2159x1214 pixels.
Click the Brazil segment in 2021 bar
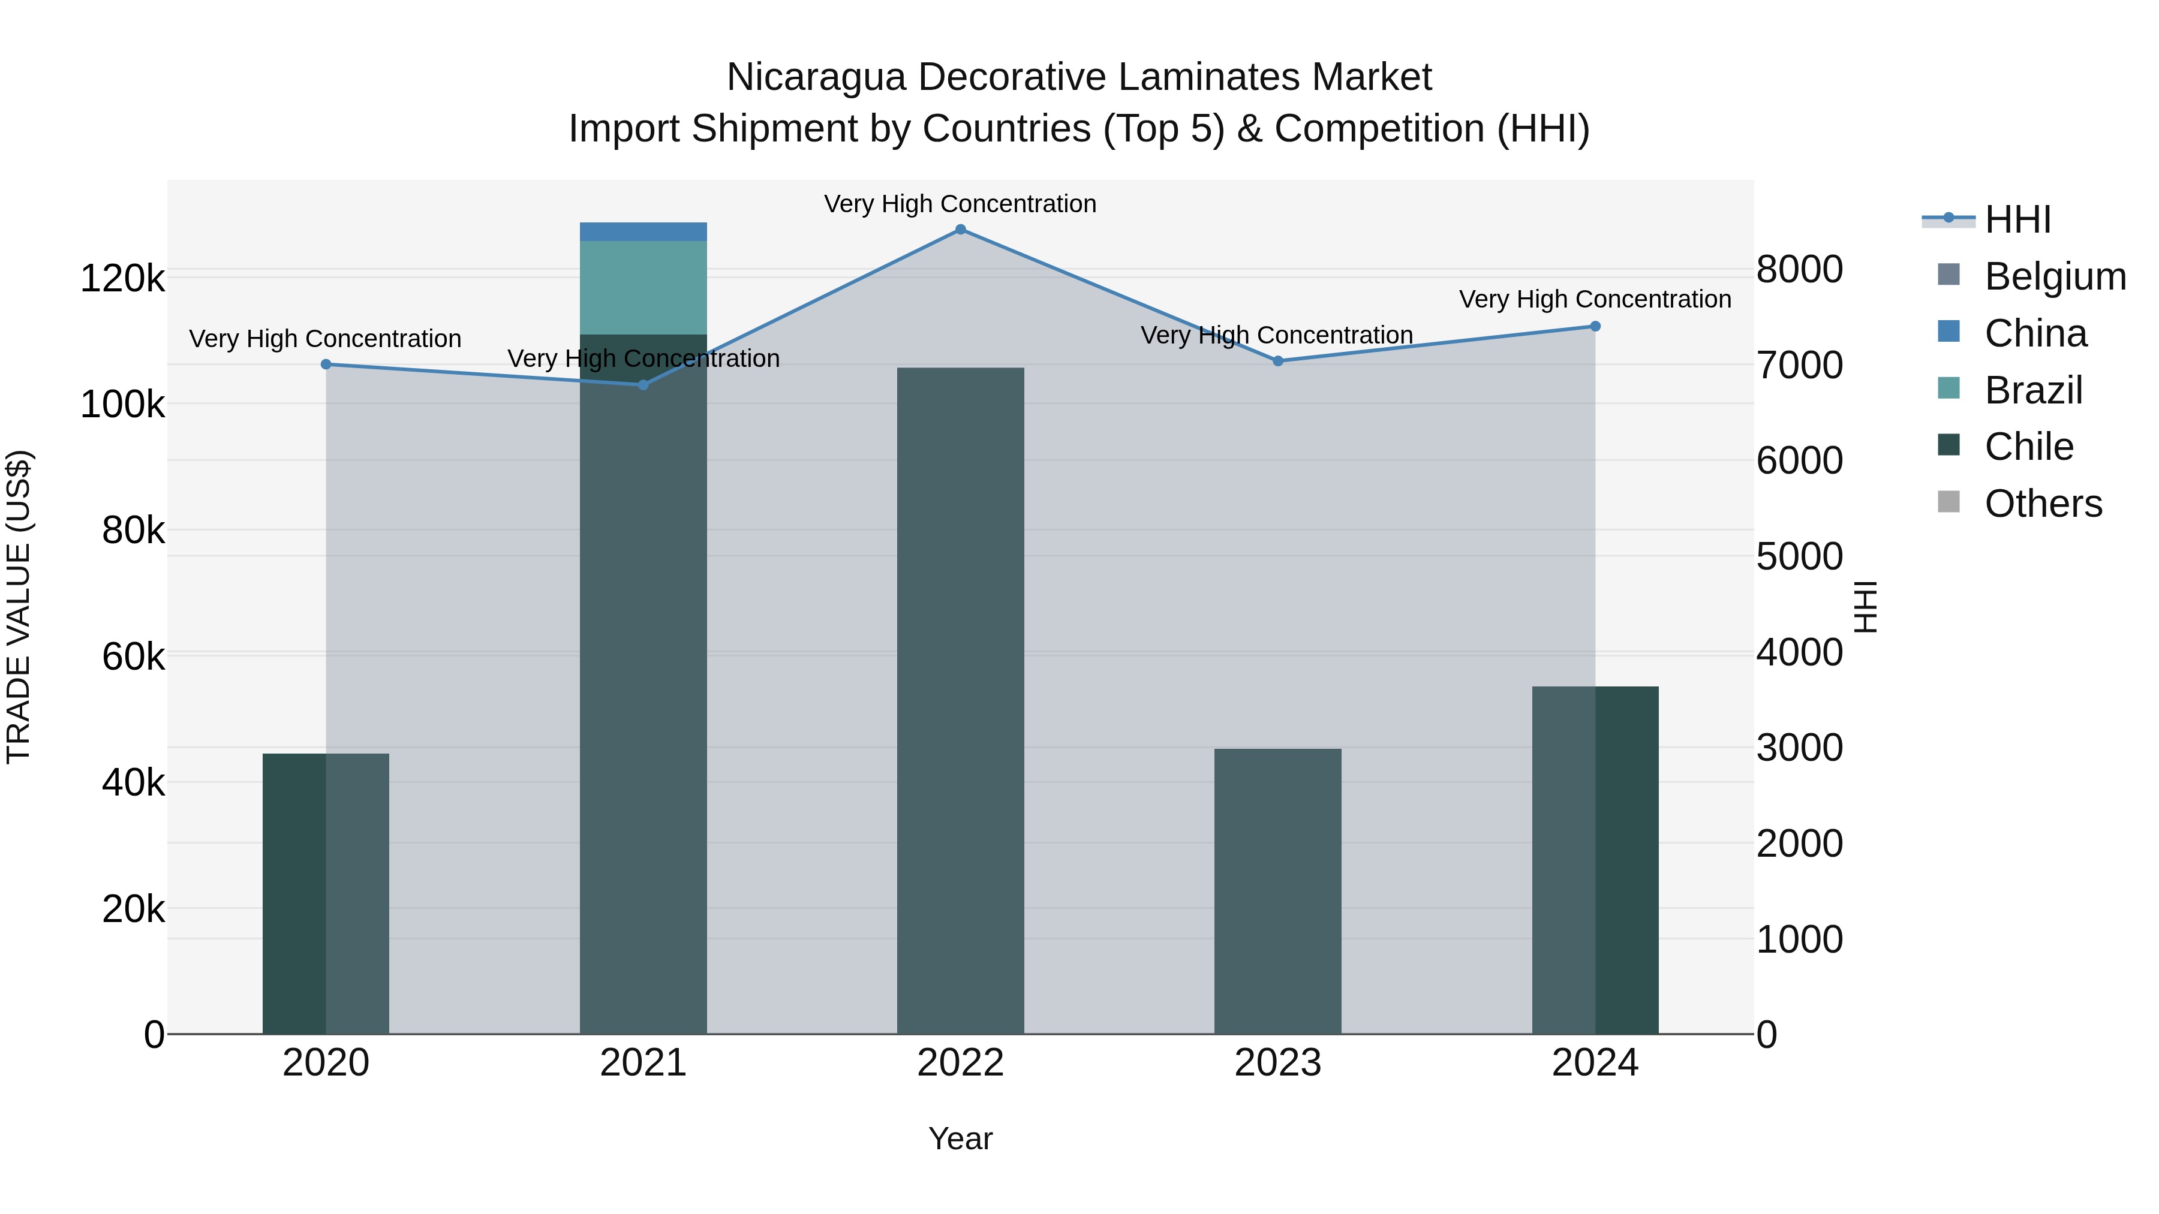pyautogui.click(x=644, y=288)
